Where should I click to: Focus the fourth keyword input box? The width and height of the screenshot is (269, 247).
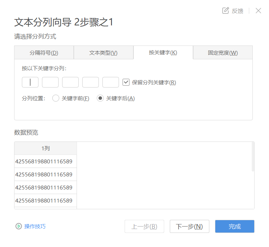(90, 82)
